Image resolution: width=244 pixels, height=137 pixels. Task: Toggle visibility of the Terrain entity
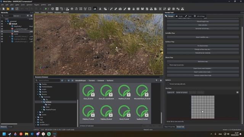tap(2, 31)
